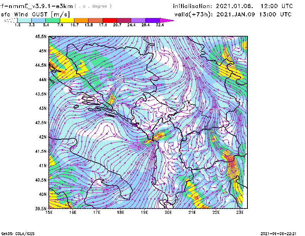Image resolution: width=305 pixels, height=236 pixels.
Task: Click the initialisation date "2021.01.06."
Action: point(234,6)
